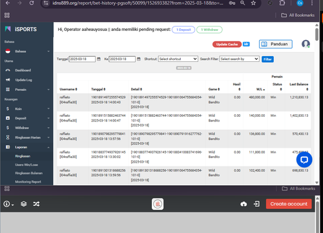Sort table by Status column

click(277, 86)
